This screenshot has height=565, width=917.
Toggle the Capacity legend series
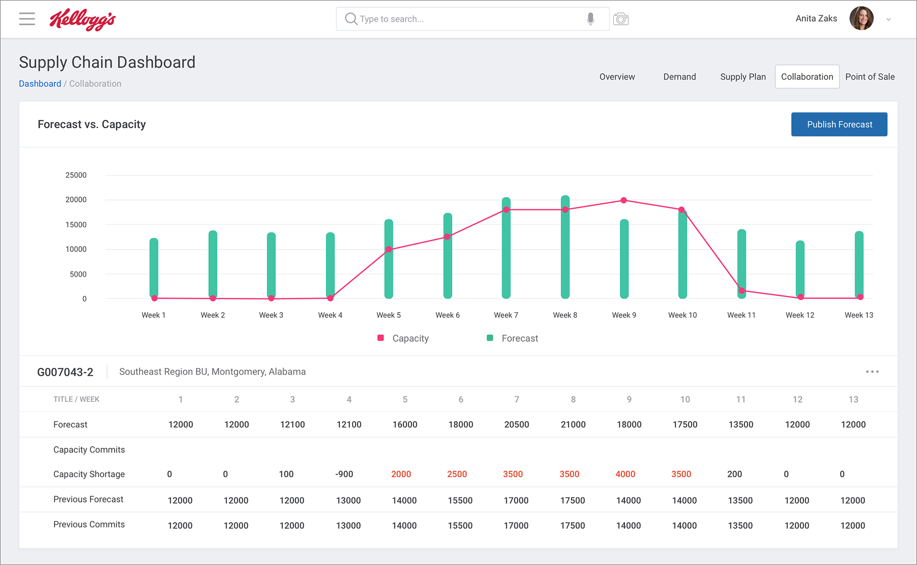404,338
